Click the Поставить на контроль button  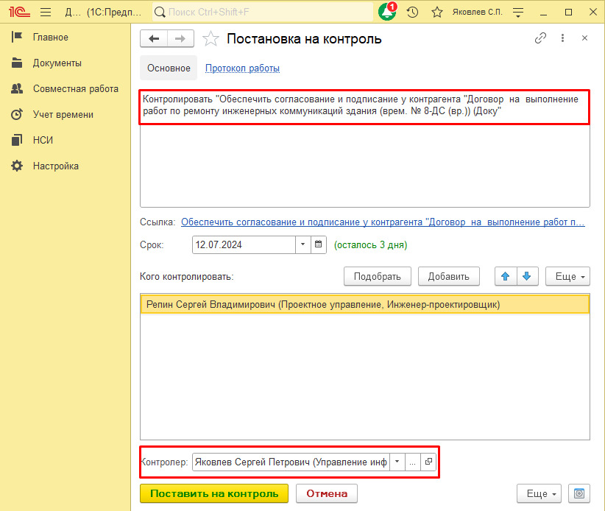213,493
